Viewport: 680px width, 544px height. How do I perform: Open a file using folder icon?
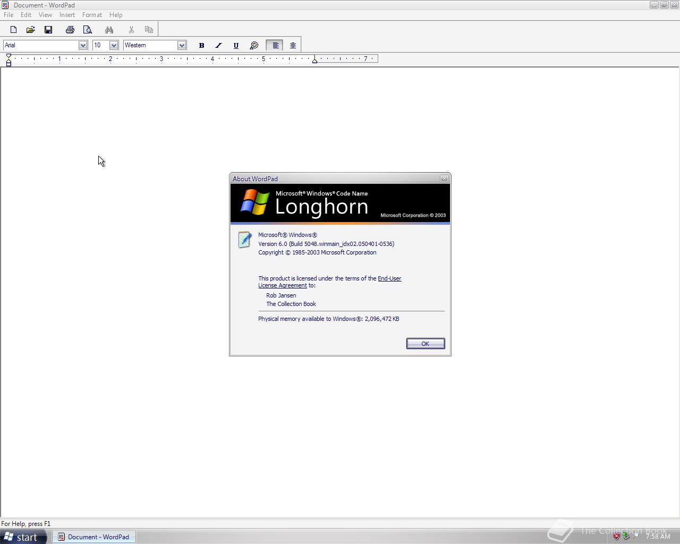pyautogui.click(x=31, y=30)
